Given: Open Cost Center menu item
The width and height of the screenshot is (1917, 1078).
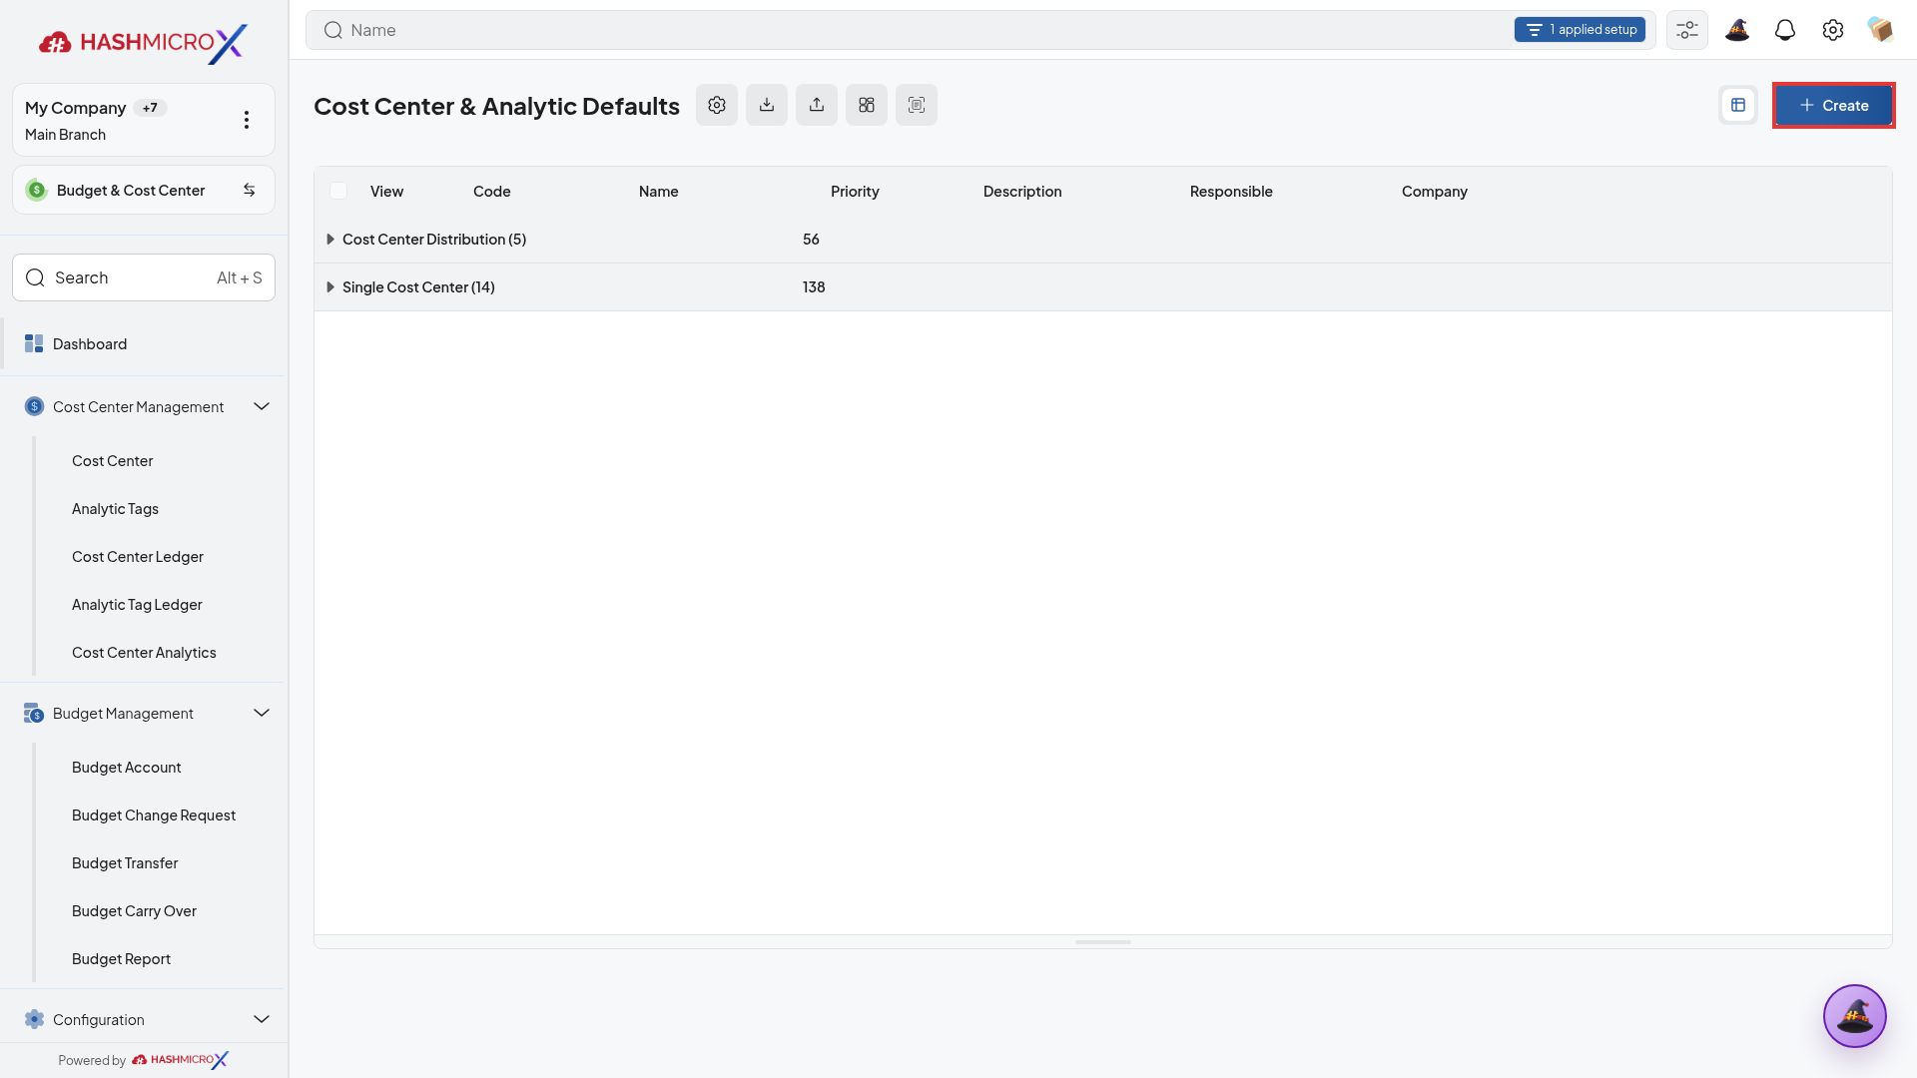Looking at the screenshot, I should (112, 461).
